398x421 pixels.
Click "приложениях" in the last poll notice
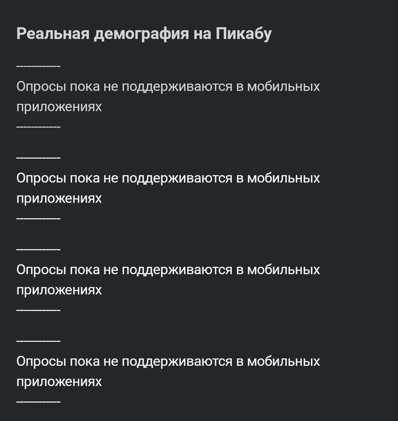(x=59, y=382)
